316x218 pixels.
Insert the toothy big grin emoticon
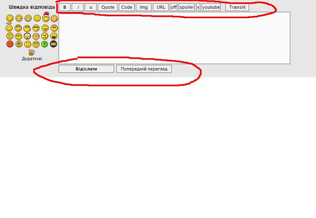(28, 18)
